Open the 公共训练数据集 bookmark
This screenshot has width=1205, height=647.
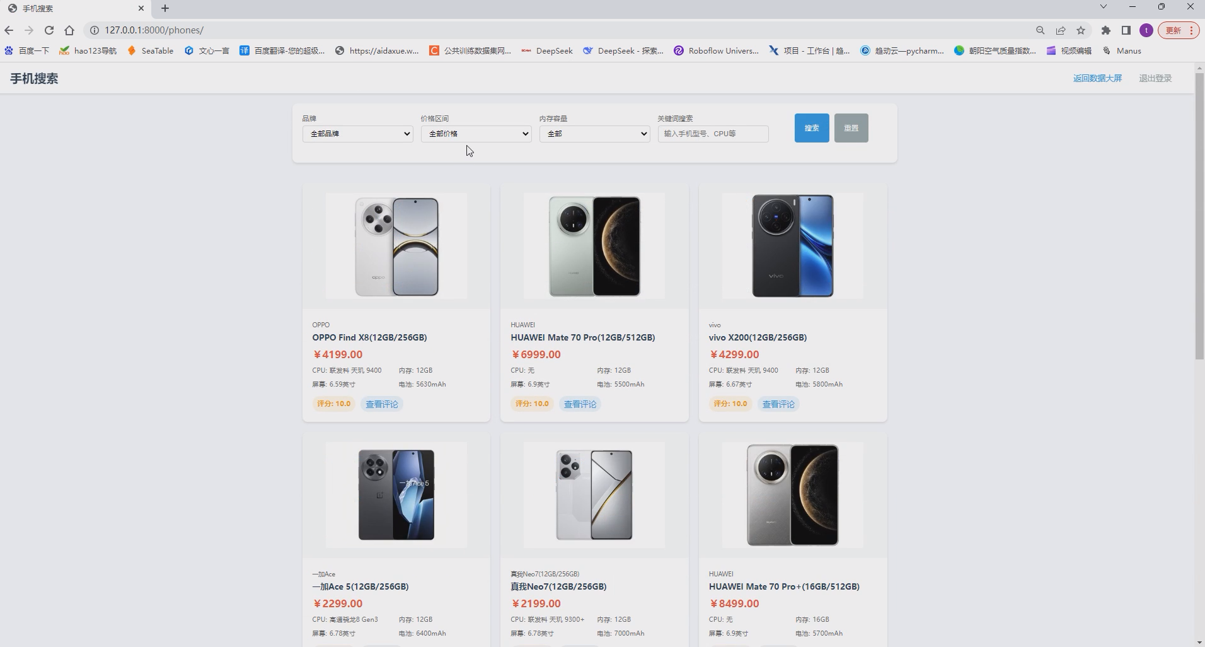[x=470, y=50]
